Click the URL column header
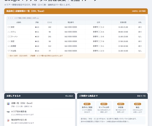 (x=140, y=22)
